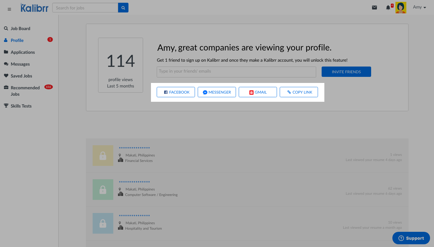Open Messages in the sidebar
Screen dimensions: 434x247
[20, 64]
